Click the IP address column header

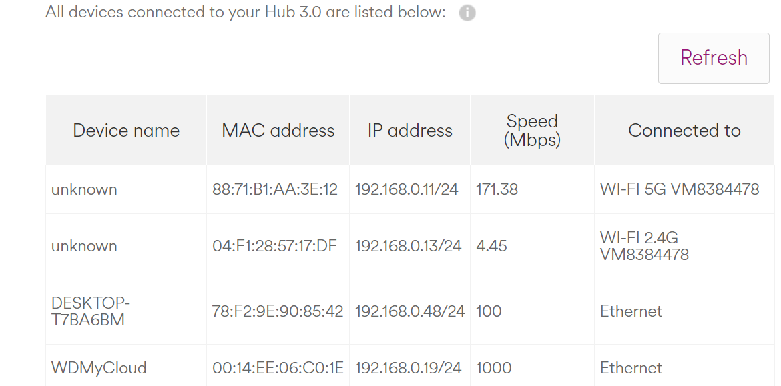pyautogui.click(x=410, y=131)
